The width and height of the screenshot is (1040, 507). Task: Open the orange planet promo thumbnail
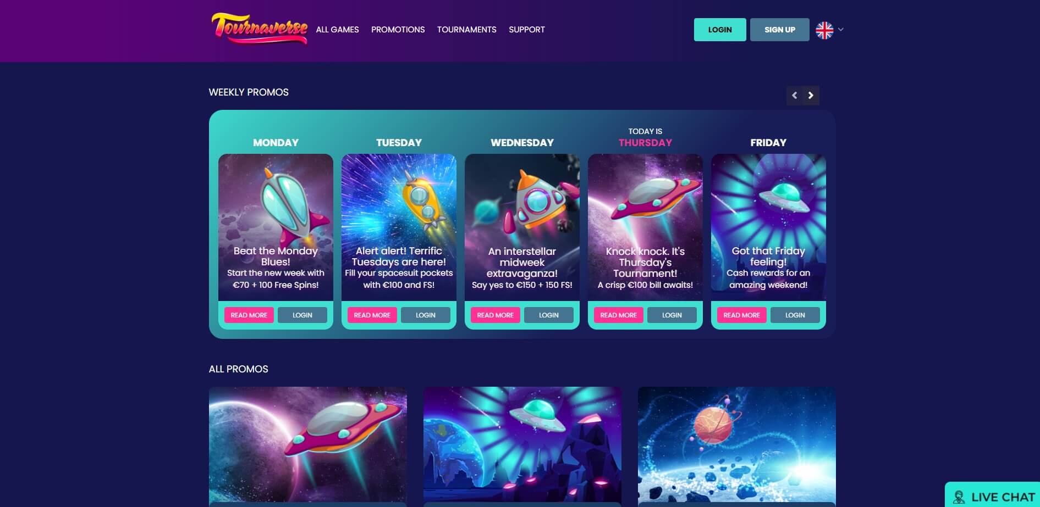pyautogui.click(x=736, y=445)
